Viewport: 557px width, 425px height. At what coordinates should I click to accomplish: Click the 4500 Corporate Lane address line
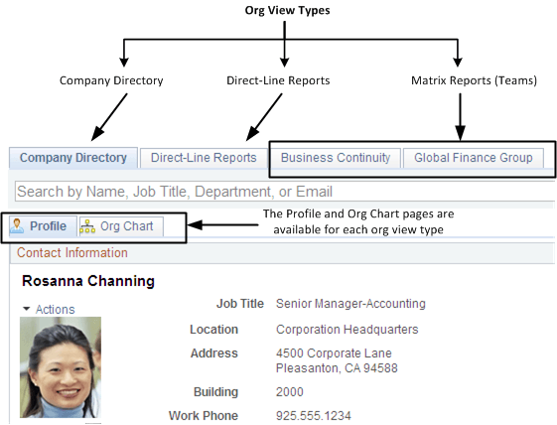tap(334, 354)
